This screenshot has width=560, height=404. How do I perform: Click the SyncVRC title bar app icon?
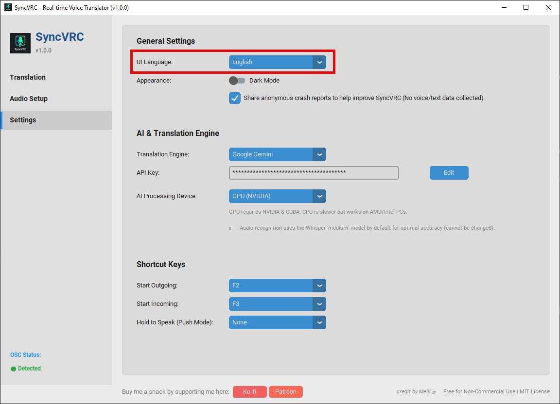click(8, 7)
